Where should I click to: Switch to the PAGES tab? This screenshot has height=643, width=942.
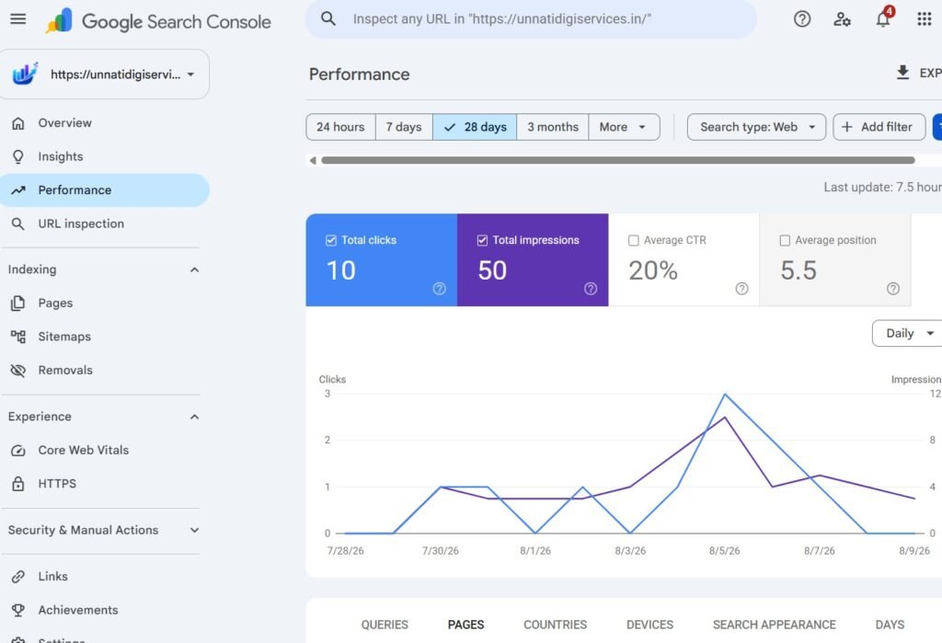(465, 625)
